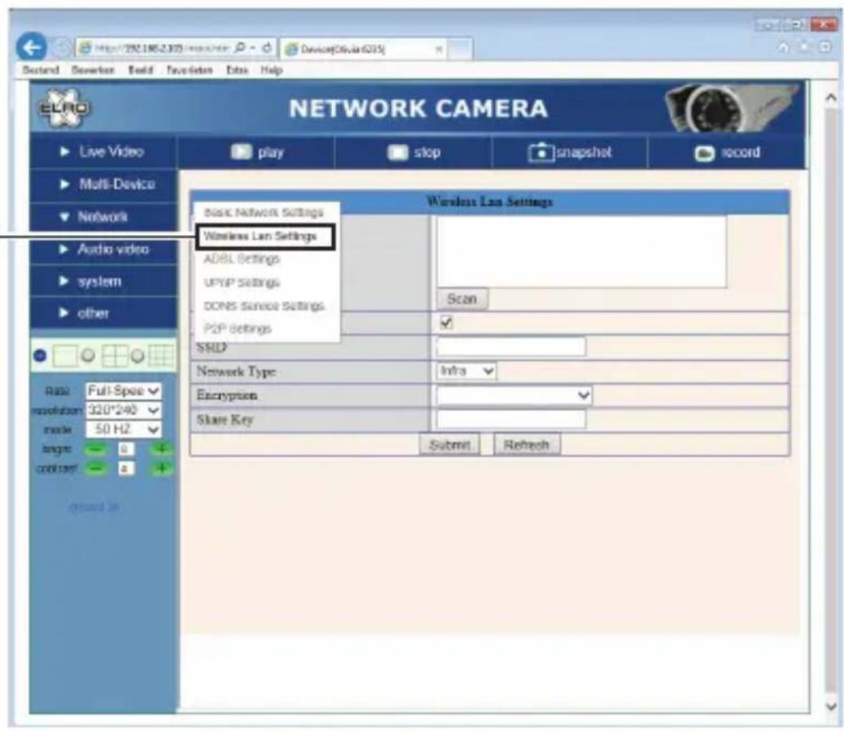Open the Encryption dropdown
The image size is (844, 731).
tap(514, 395)
